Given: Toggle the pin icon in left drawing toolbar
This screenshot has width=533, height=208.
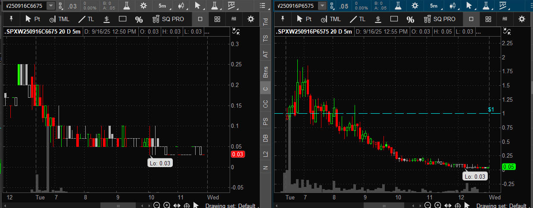Looking at the screenshot, I should tap(11, 19).
